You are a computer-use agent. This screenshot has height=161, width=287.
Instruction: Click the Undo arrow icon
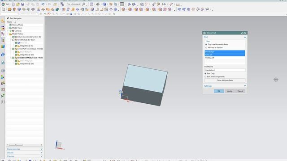coord(43,4)
